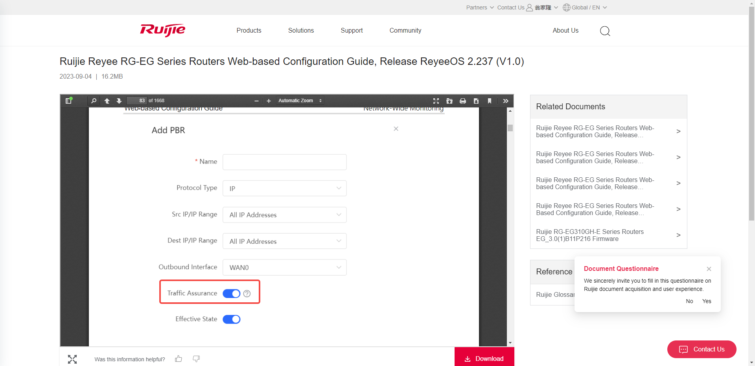The image size is (755, 366).
Task: Print the PDF document
Action: click(463, 101)
